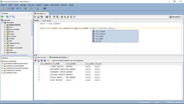Open the dropdown arrow next to Explain Plan
184x104 pixels.
(x=44, y=17)
